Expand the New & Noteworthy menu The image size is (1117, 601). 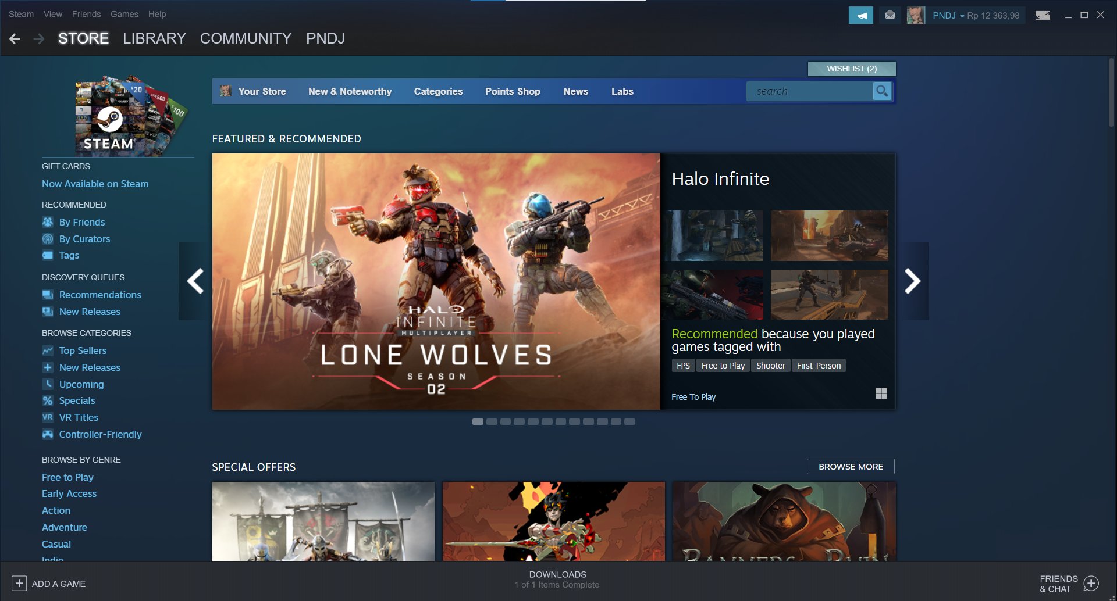(350, 91)
